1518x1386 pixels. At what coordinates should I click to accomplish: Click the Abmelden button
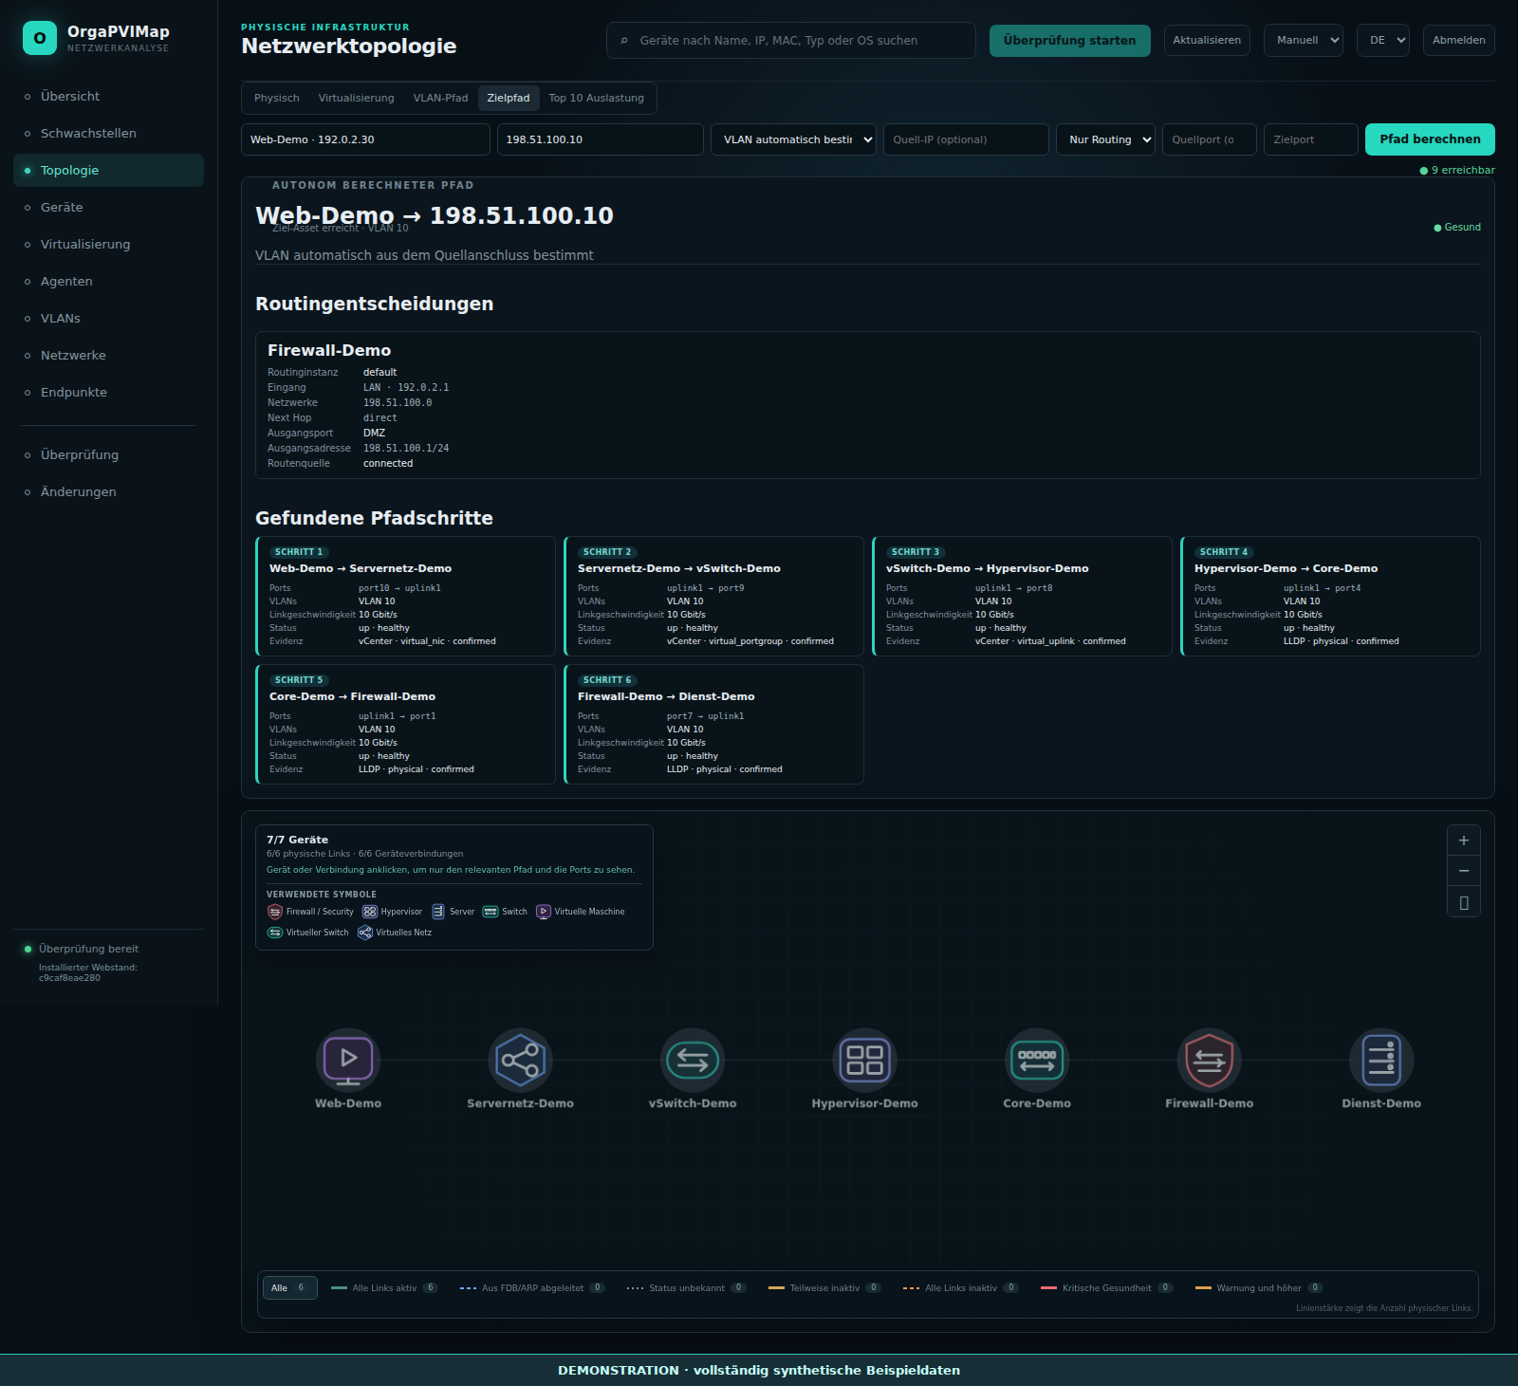coord(1458,40)
